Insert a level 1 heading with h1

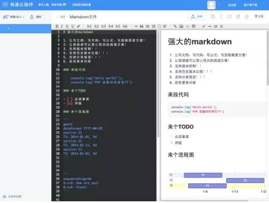89,26
